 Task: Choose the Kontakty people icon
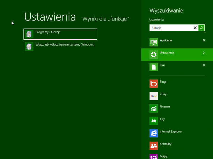click(154, 145)
